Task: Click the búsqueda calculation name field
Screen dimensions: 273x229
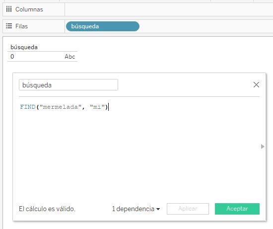Action: point(68,85)
